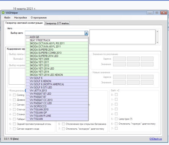Select SEAT FREETRACK from the list
The height and width of the screenshot is (145, 169).
(x=57, y=40)
